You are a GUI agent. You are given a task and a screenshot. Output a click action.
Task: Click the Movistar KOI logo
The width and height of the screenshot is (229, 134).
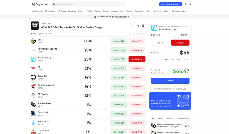(33, 123)
